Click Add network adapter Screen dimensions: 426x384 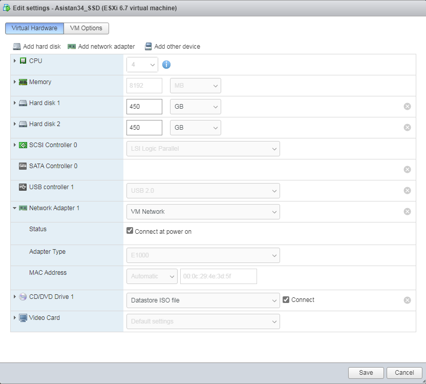tap(101, 47)
